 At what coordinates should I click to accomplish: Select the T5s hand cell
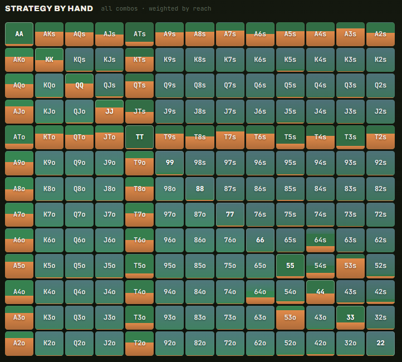point(290,137)
